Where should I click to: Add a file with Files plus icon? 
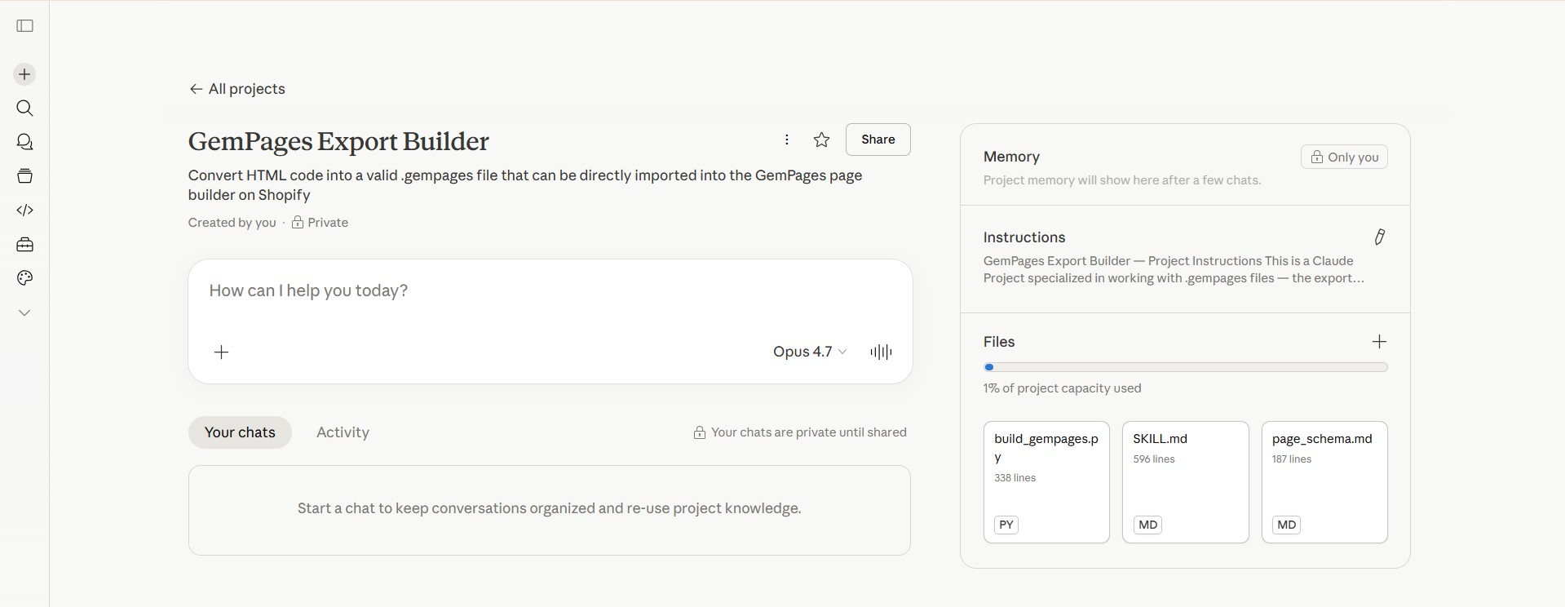pyautogui.click(x=1379, y=342)
